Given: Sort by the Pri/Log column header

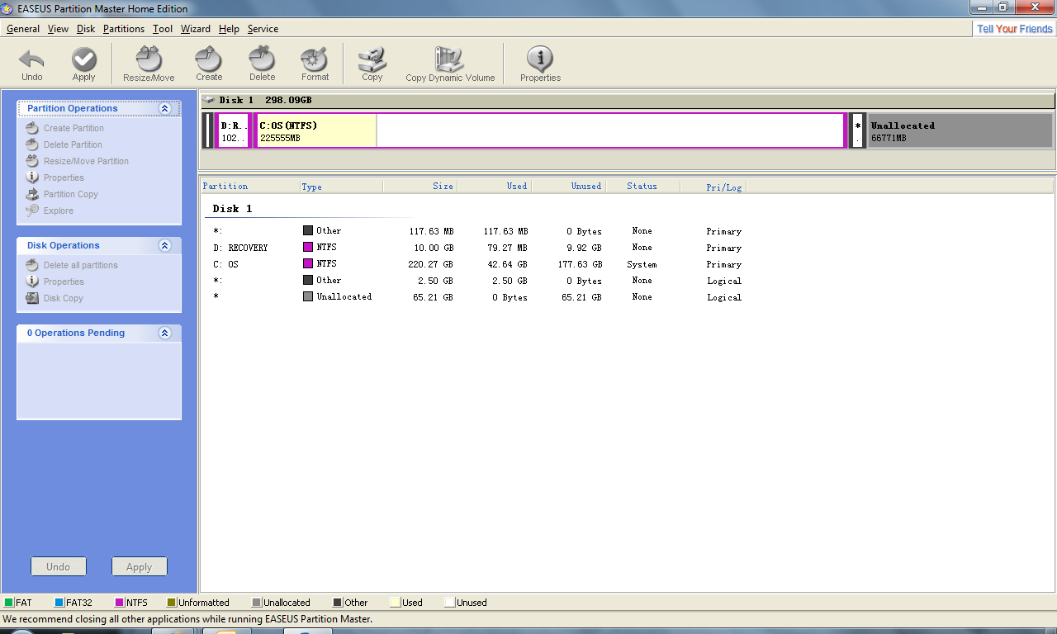Looking at the screenshot, I should pos(713,187).
